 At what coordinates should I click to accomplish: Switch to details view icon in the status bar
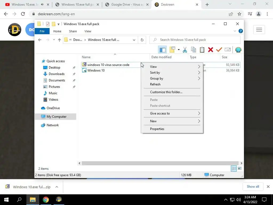(x=234, y=168)
